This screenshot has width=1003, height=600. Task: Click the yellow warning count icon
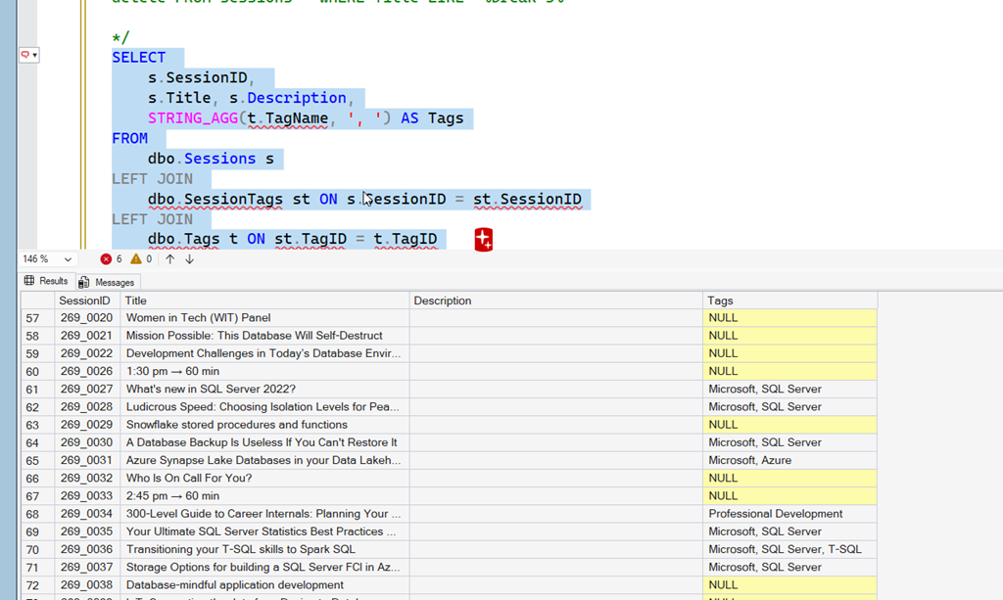coord(136,259)
